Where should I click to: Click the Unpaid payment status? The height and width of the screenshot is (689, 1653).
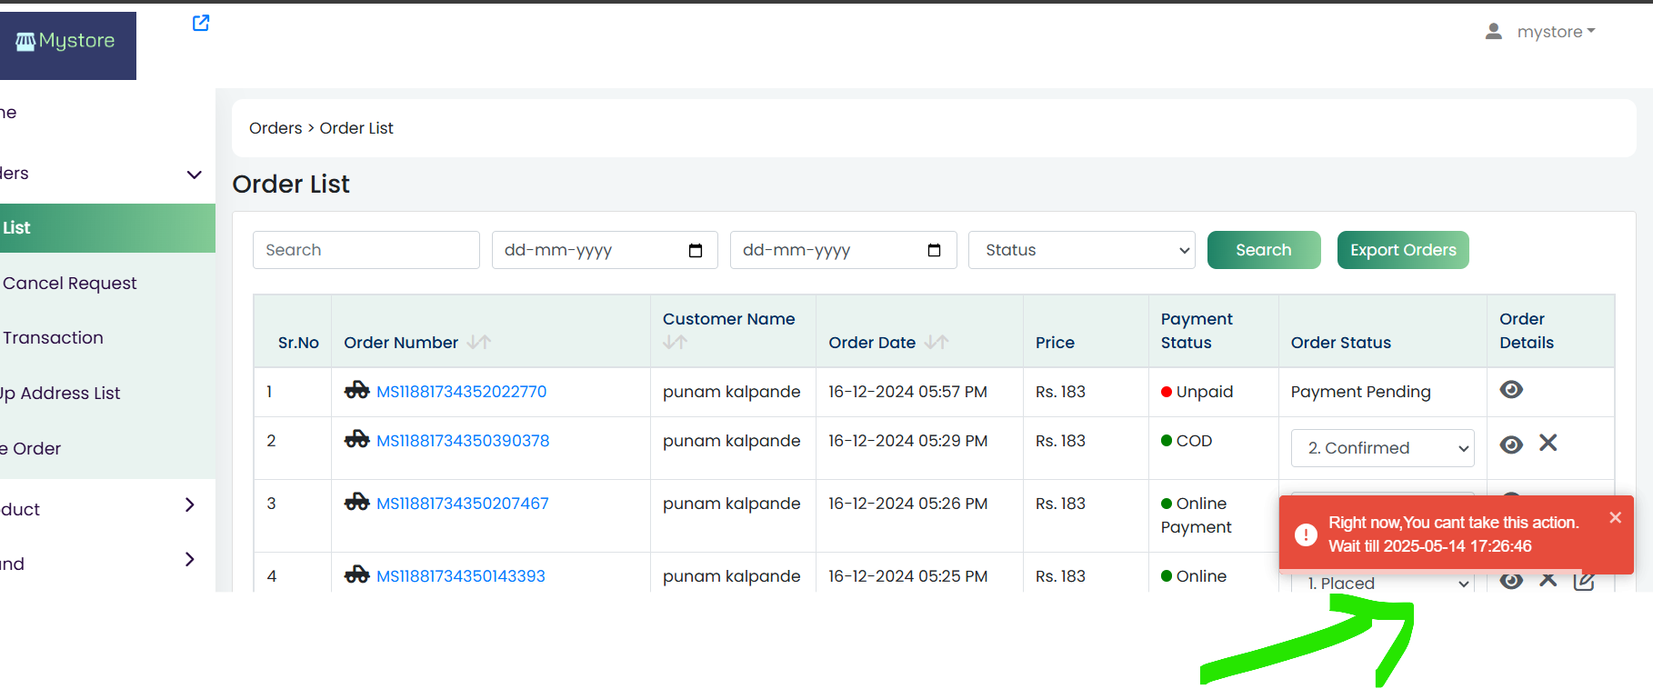(x=1197, y=392)
